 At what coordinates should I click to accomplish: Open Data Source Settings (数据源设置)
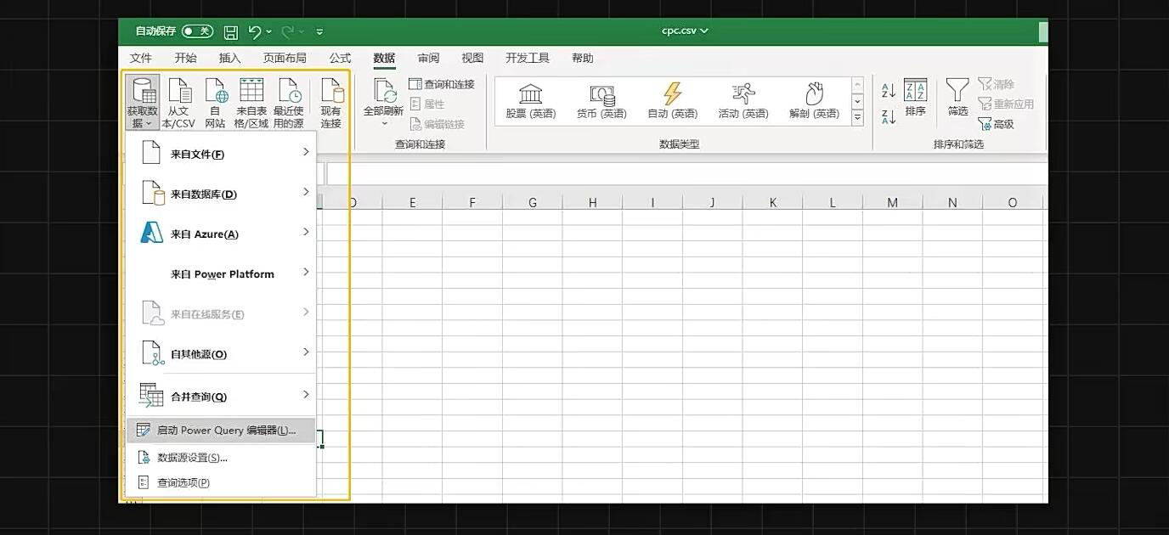[220, 457]
